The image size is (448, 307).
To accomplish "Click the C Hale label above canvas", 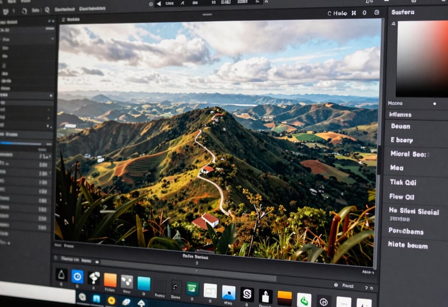I will click(337, 13).
